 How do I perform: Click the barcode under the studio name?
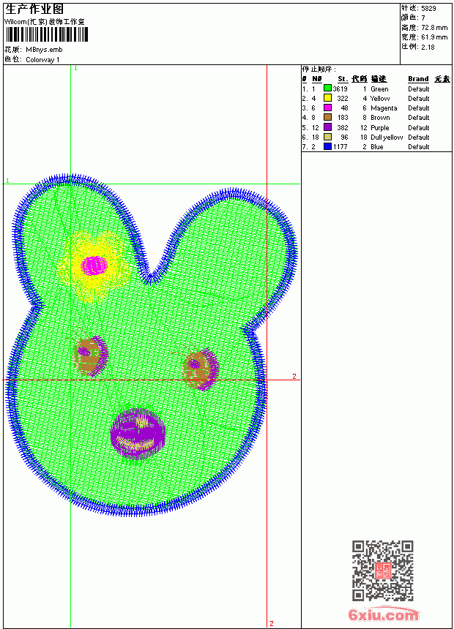coord(46,34)
